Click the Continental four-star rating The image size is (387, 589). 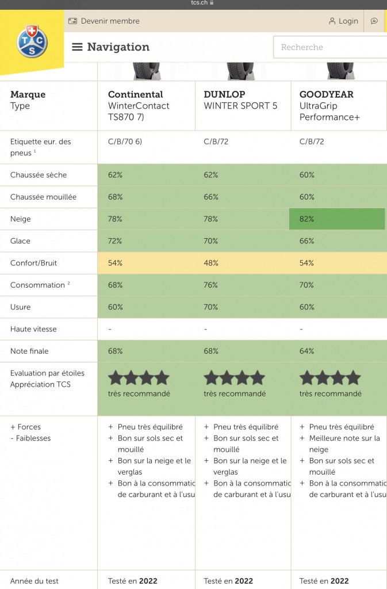pyautogui.click(x=139, y=378)
